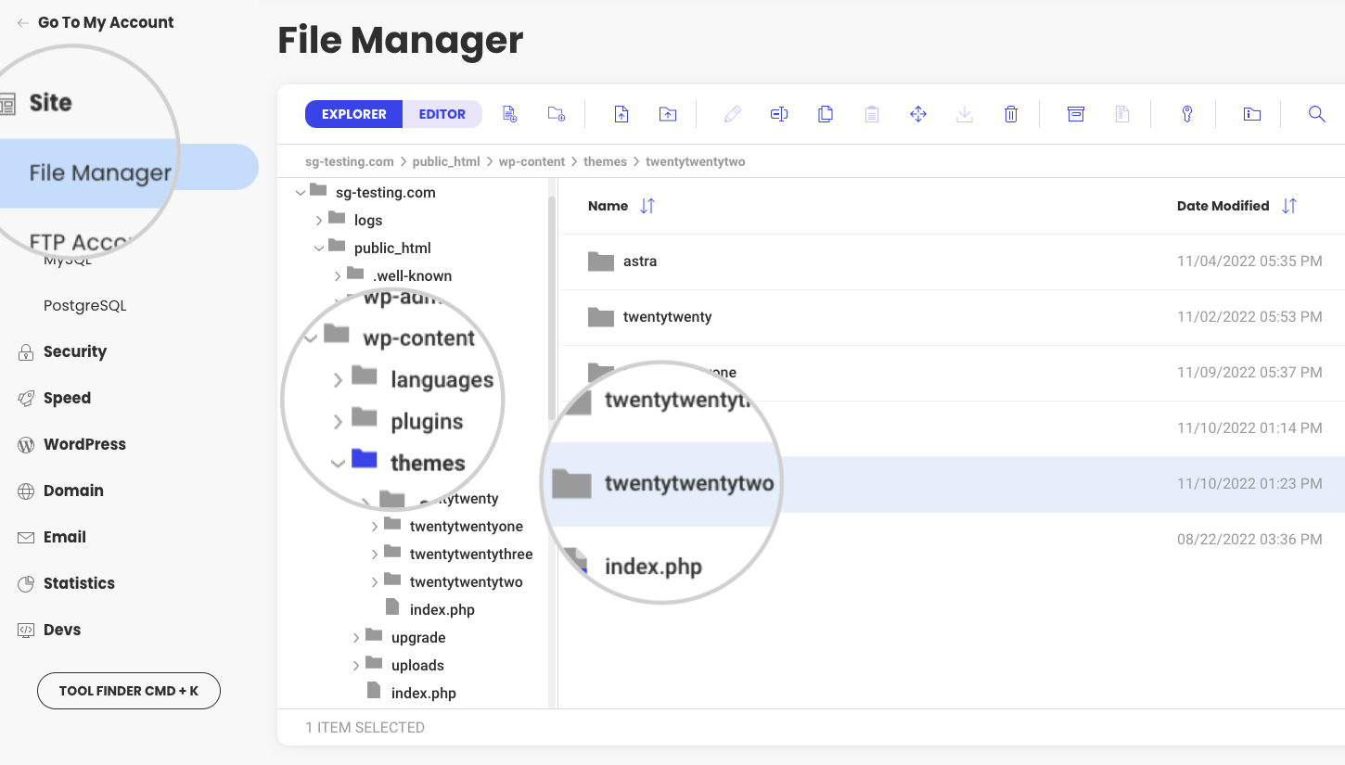Click themes in the breadcrumb path
1345x765 pixels.
pyautogui.click(x=605, y=161)
